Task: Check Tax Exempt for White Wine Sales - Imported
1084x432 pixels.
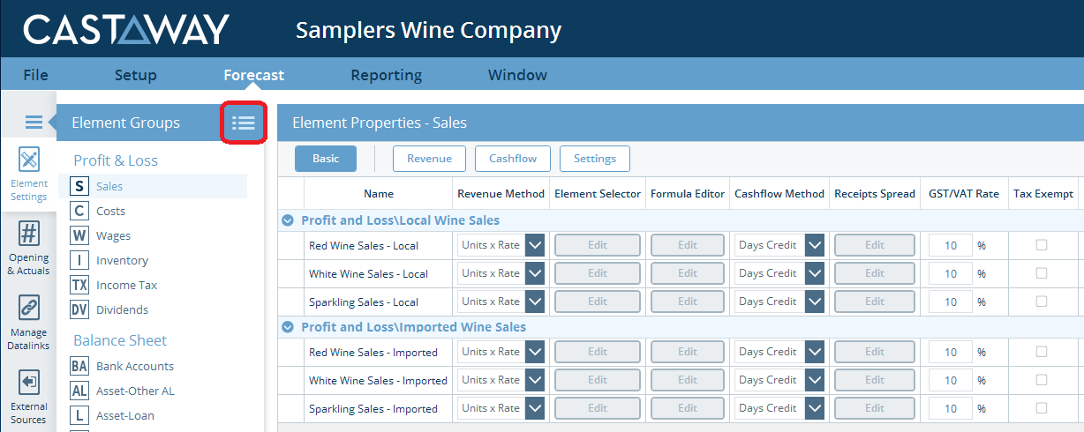Action: pyautogui.click(x=1042, y=380)
